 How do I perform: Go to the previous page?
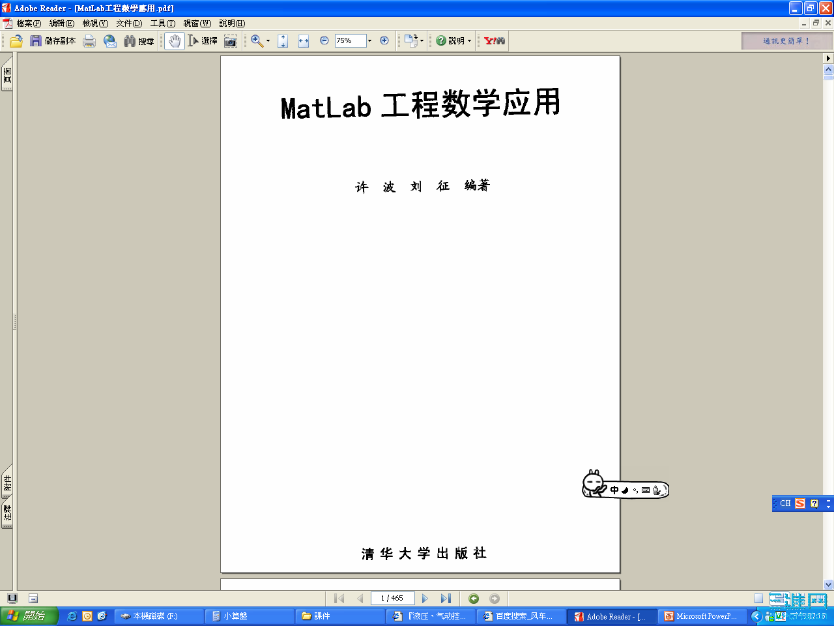coord(360,599)
